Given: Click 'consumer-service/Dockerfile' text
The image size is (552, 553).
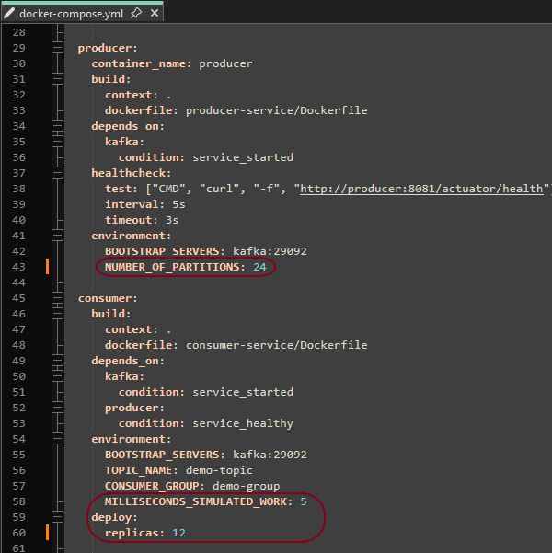Looking at the screenshot, I should point(277,345).
